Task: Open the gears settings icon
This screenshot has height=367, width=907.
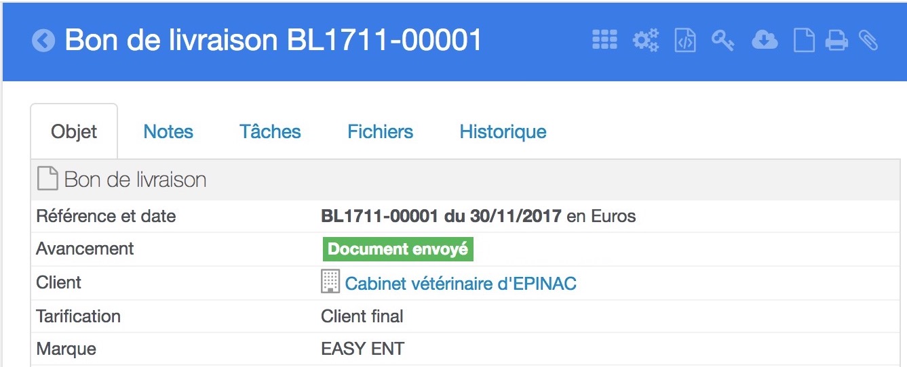Action: (x=645, y=41)
